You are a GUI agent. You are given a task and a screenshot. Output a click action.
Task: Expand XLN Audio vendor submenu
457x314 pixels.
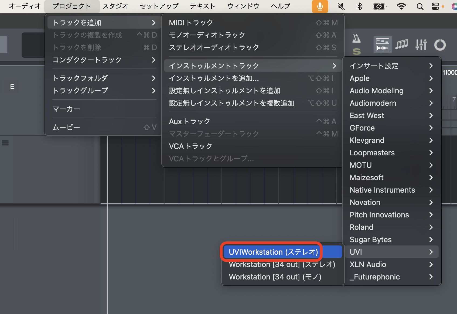point(391,264)
